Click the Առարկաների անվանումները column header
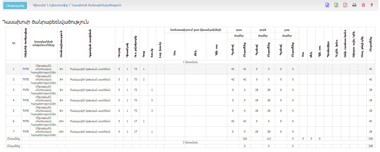The width and height of the screenshot is (380, 152). pyautogui.click(x=43, y=43)
